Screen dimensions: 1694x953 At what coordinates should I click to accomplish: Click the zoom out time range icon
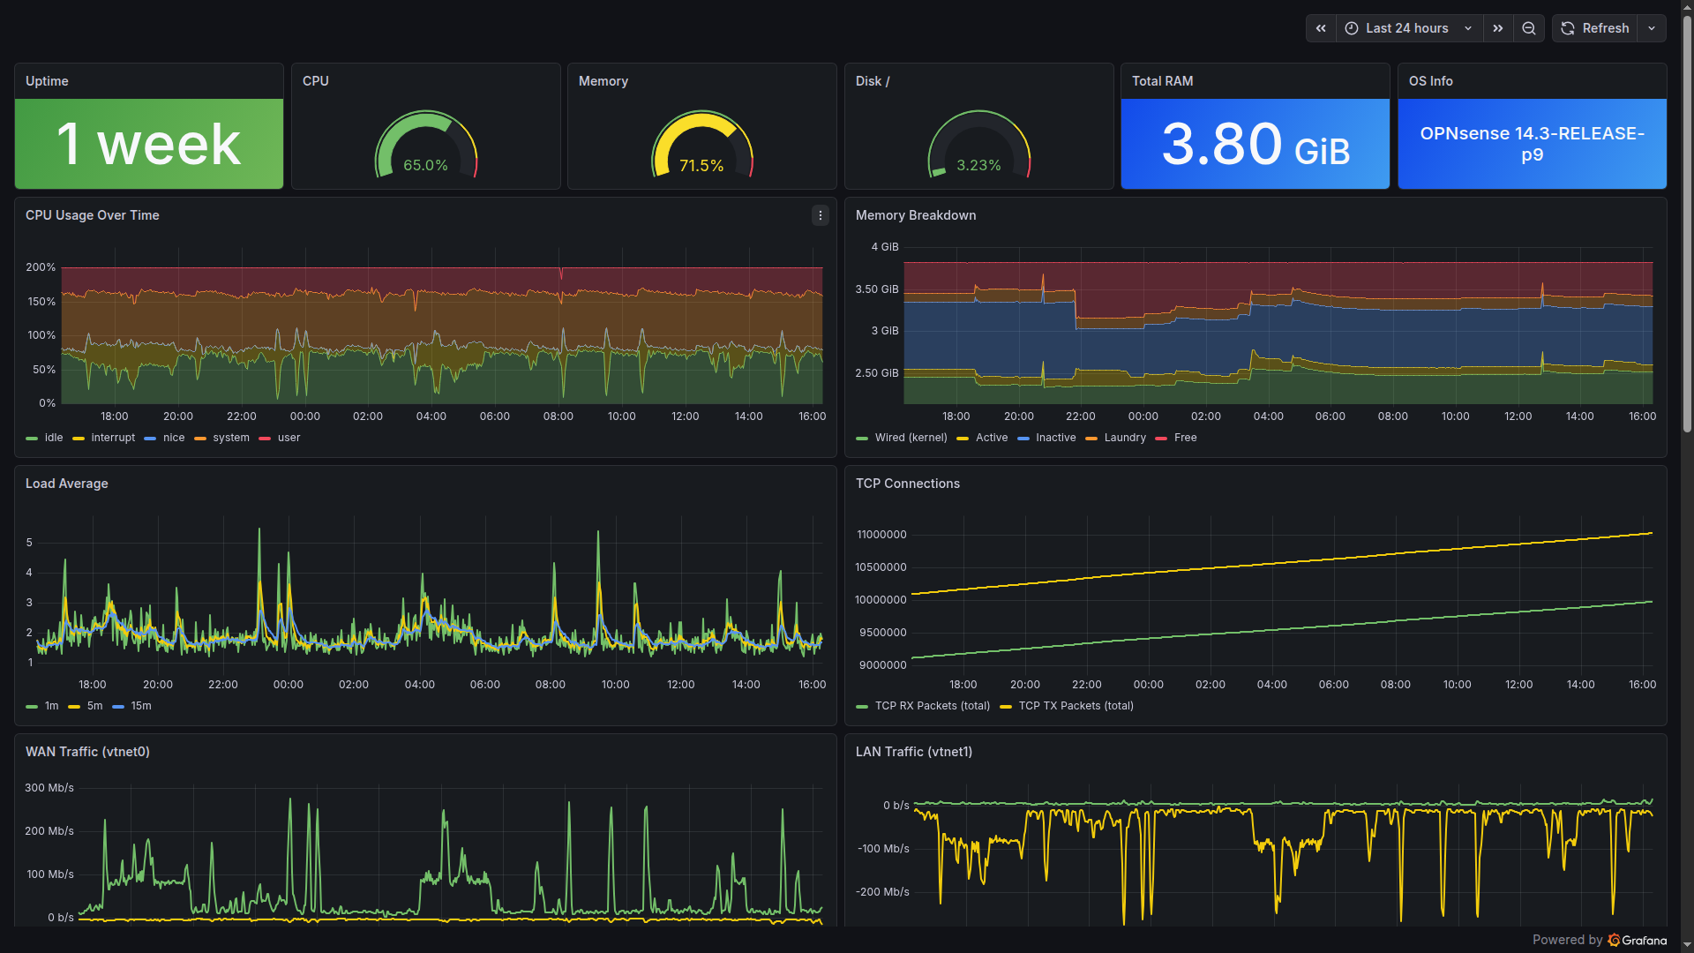coord(1529,28)
